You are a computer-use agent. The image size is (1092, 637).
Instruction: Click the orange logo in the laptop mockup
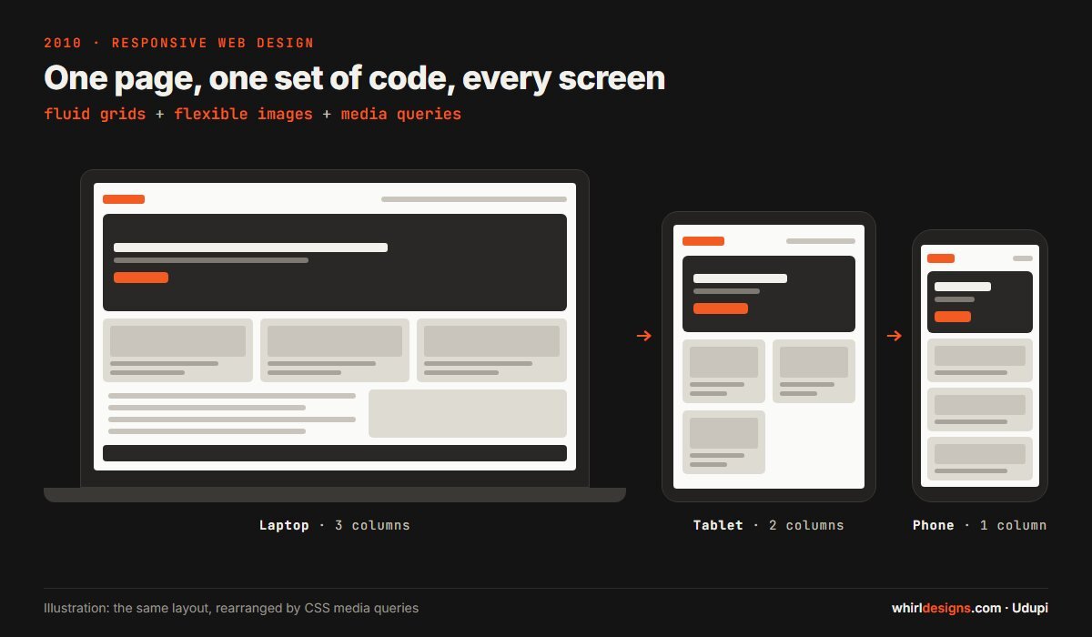124,199
